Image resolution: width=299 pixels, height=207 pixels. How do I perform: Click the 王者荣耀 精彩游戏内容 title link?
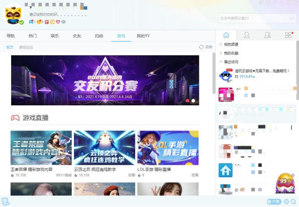pos(32,169)
